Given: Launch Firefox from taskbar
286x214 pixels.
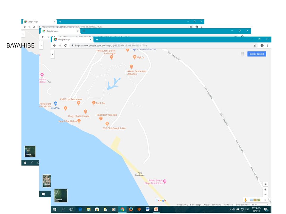Looking at the screenshot, I should (x=131, y=210).
